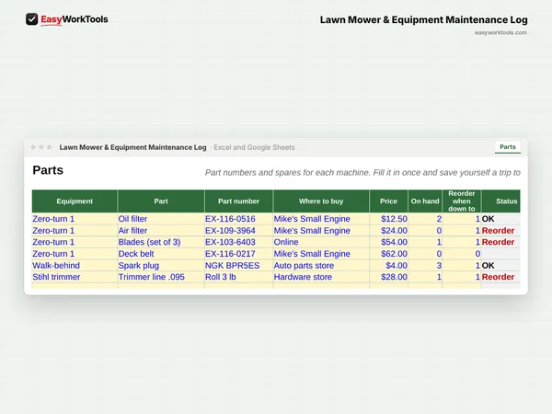Select the Oil filter part cell
This screenshot has width=552, height=414.
[161, 219]
